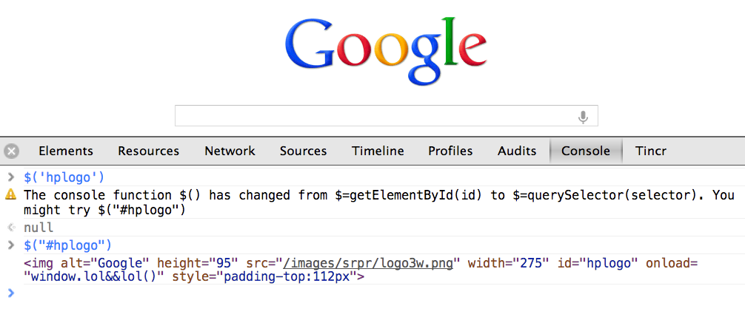745x334 pixels.
Task: Select the Sources tab
Action: (303, 151)
